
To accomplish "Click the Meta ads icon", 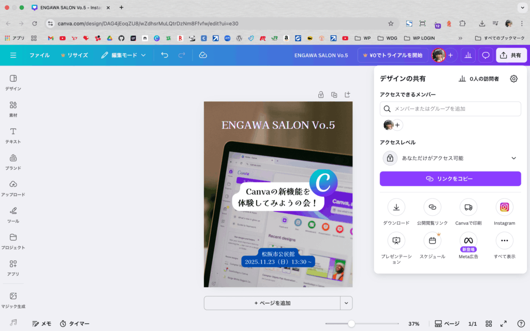I will pos(468,240).
